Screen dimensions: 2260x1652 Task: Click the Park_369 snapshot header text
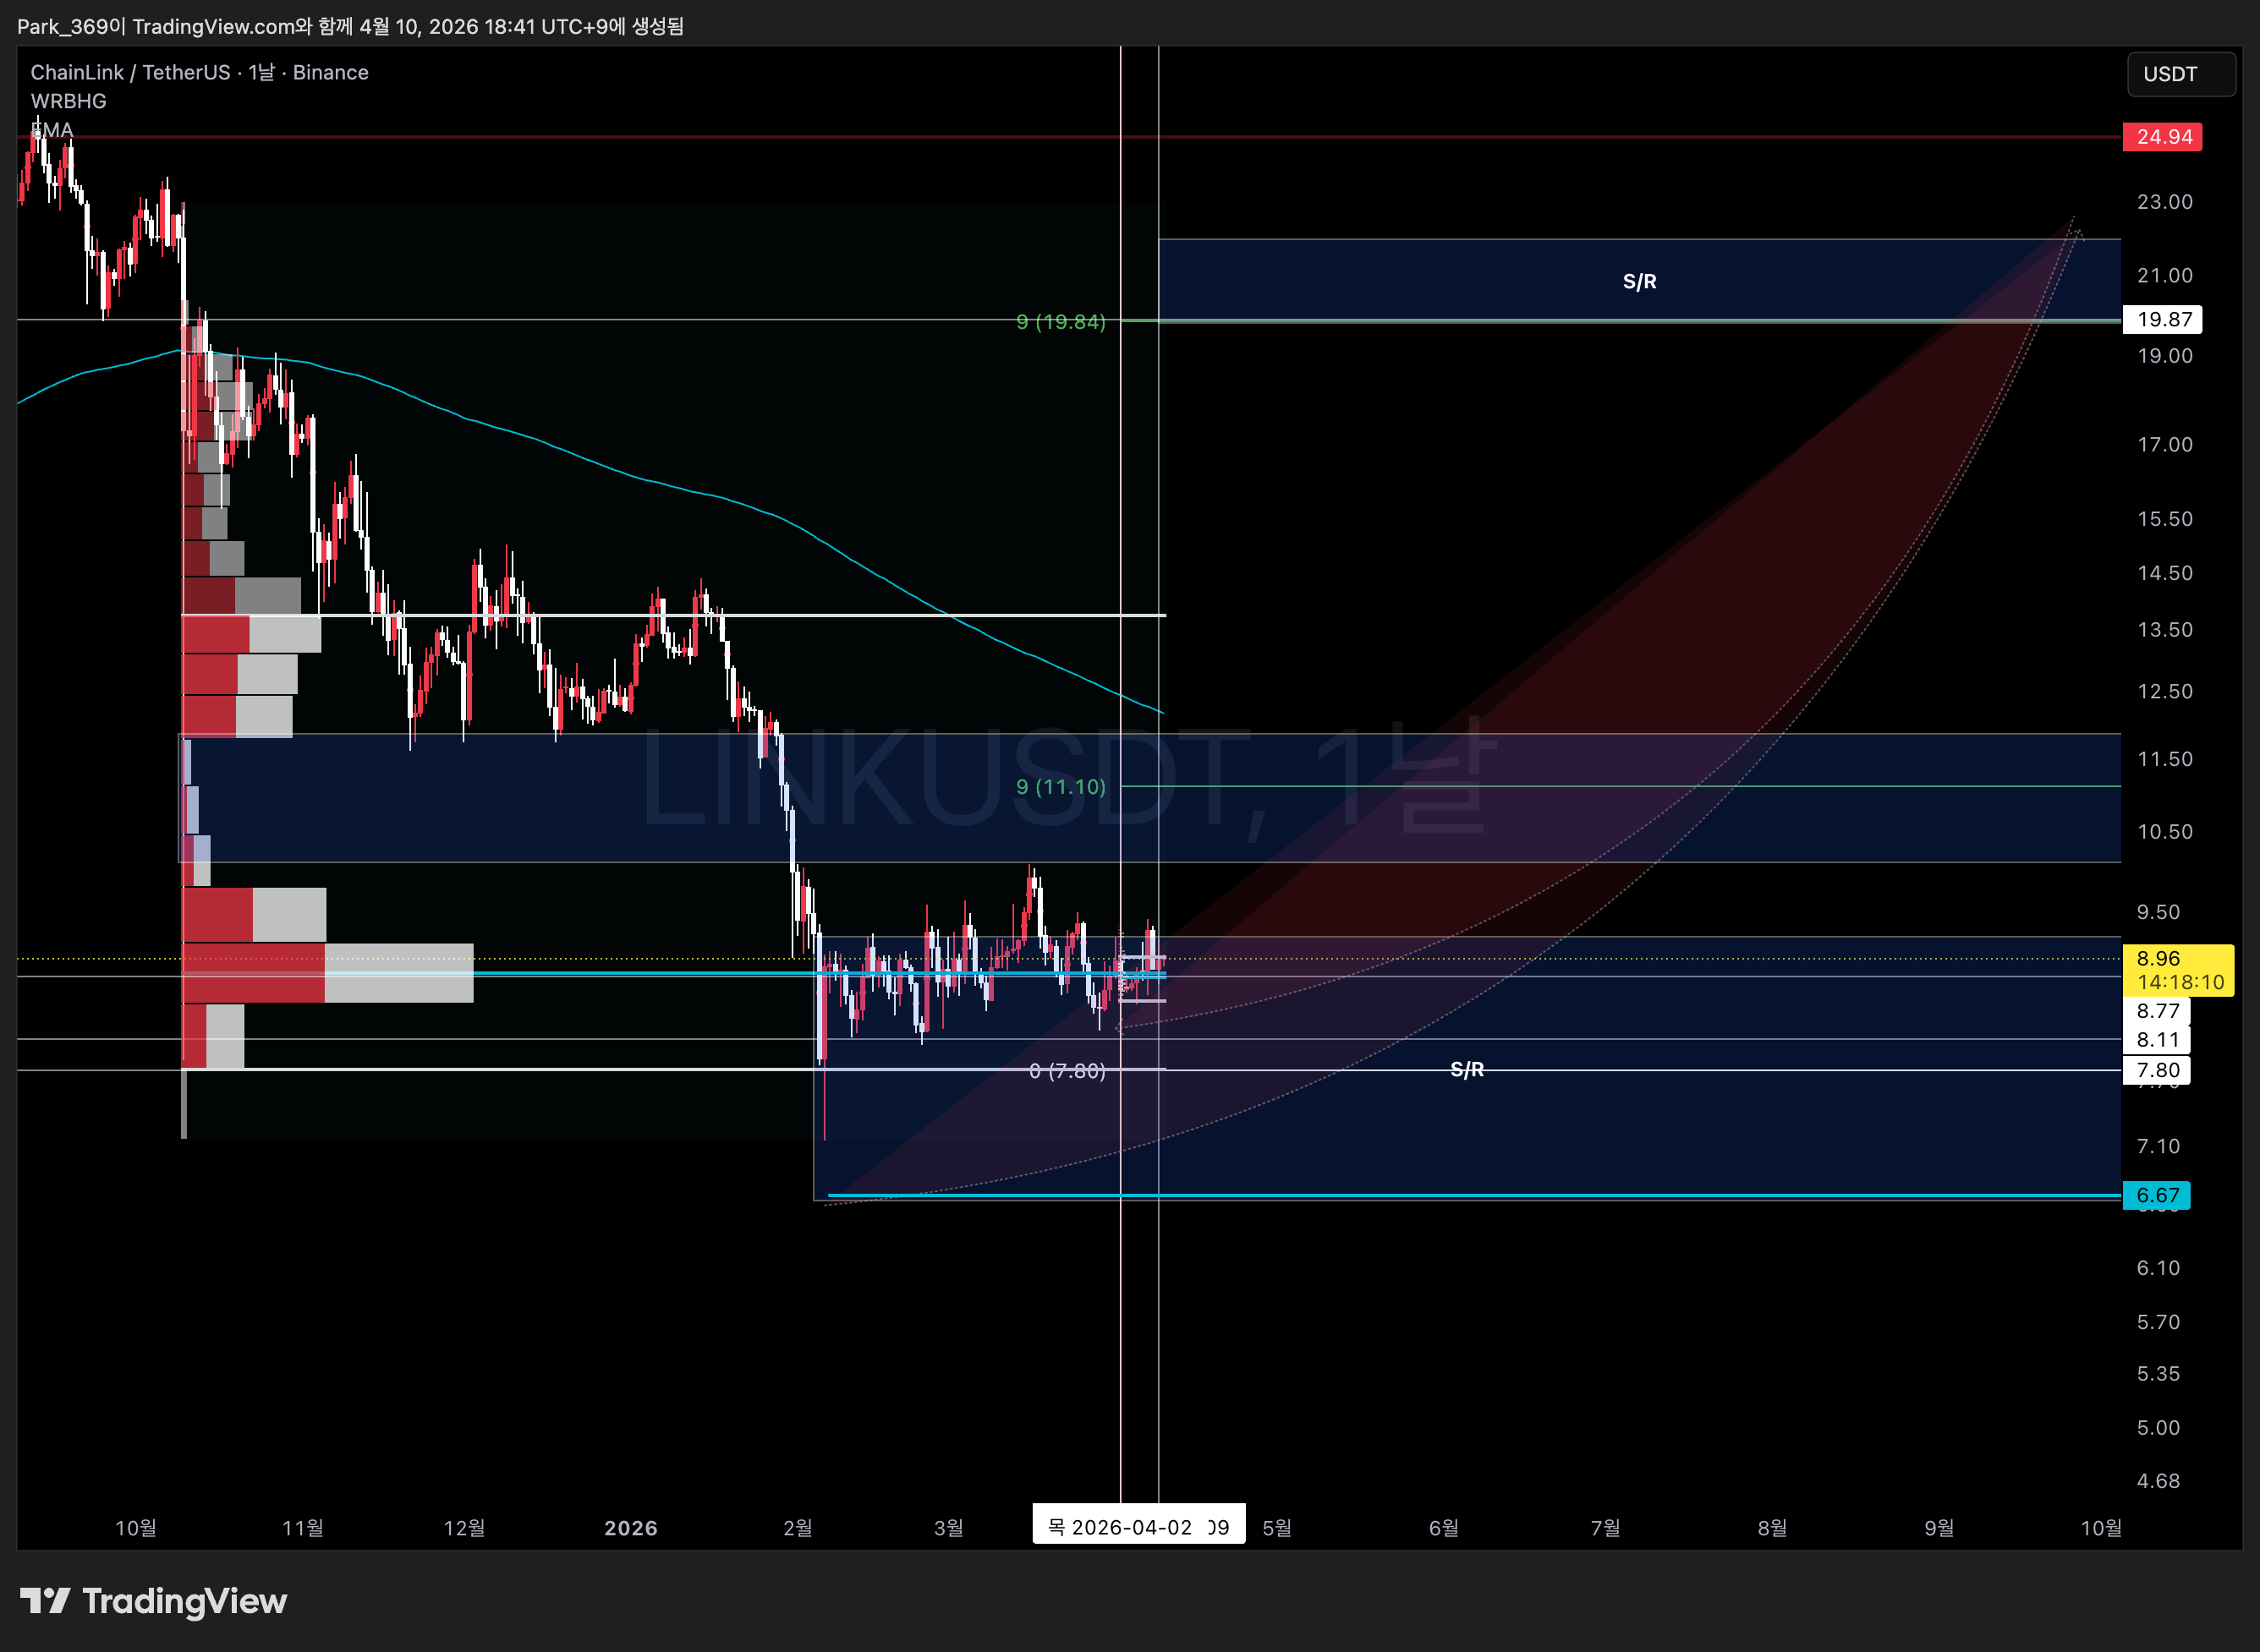350,26
